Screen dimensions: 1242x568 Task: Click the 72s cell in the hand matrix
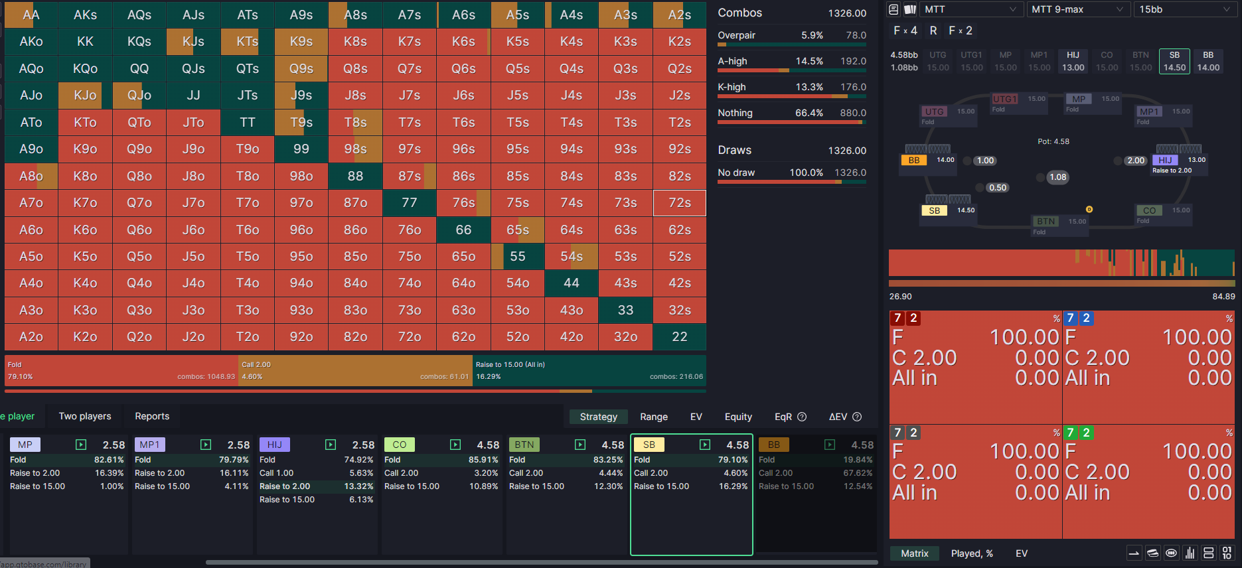(x=680, y=202)
